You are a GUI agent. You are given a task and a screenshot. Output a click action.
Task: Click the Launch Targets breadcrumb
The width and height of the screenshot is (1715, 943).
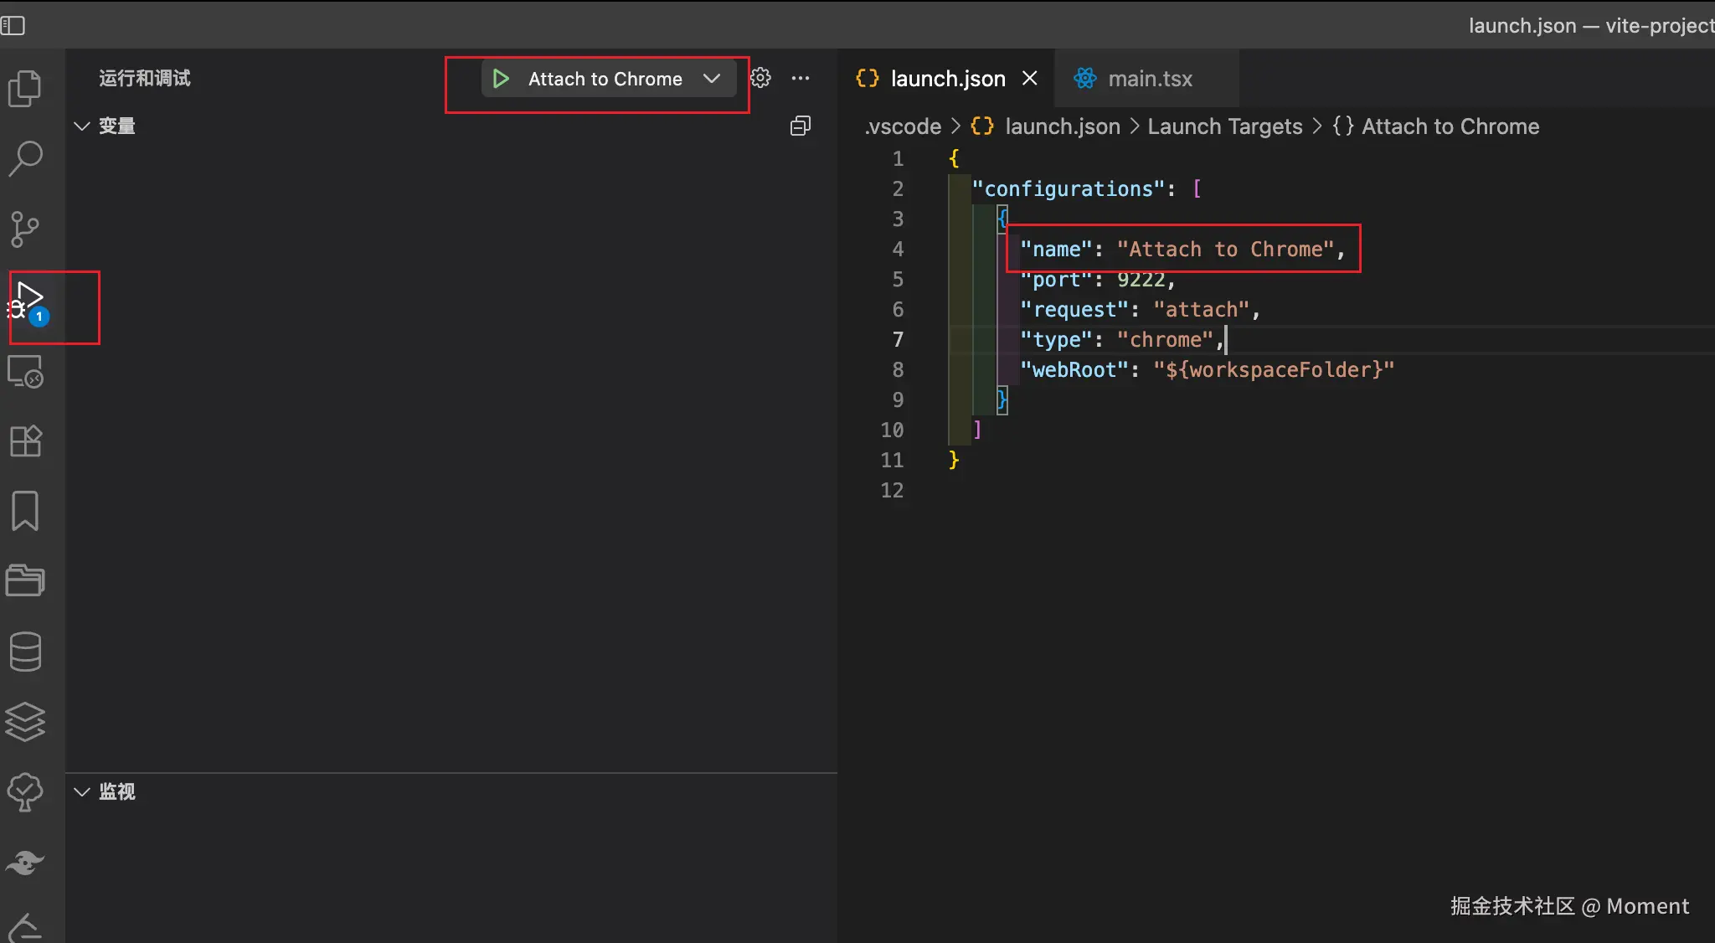(1224, 126)
